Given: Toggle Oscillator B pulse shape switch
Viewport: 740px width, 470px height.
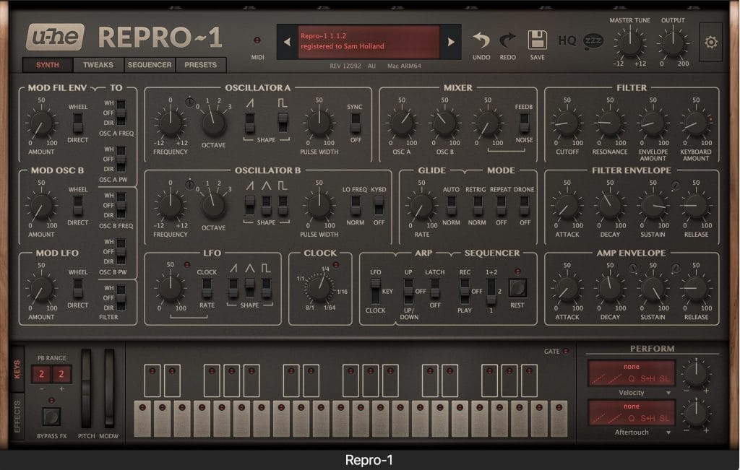Looking at the screenshot, I should coord(283,205).
